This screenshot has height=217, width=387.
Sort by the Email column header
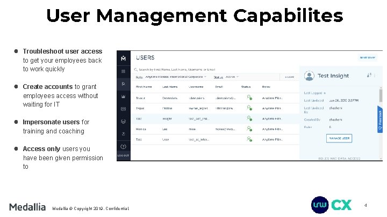click(219, 87)
